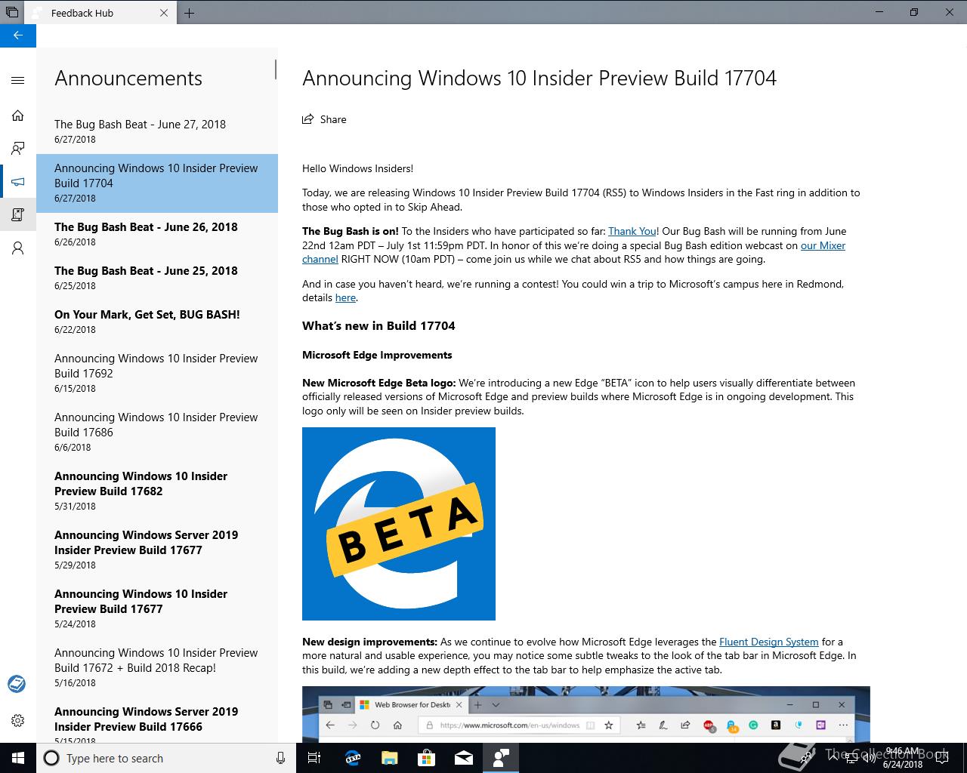
Task: Open the Quests icon in sidebar
Action: pos(18,215)
